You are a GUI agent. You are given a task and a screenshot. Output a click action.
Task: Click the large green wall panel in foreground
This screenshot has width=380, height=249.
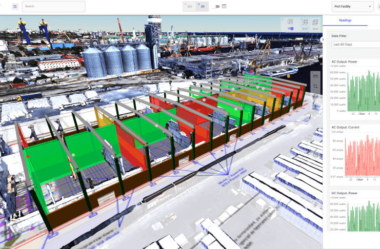point(51,169)
